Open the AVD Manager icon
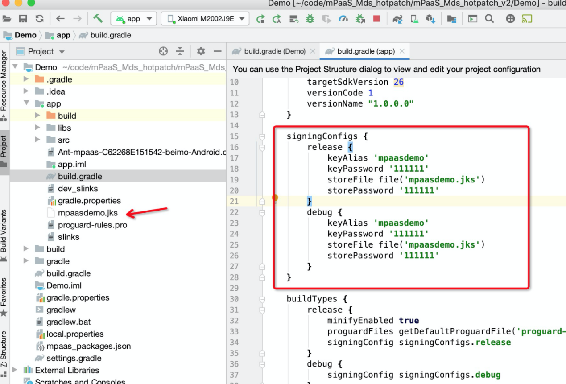Image resolution: width=566 pixels, height=384 pixels. pyautogui.click(x=414, y=19)
